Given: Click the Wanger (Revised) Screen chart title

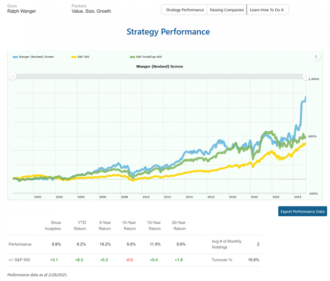Looking at the screenshot, I should (159, 67).
